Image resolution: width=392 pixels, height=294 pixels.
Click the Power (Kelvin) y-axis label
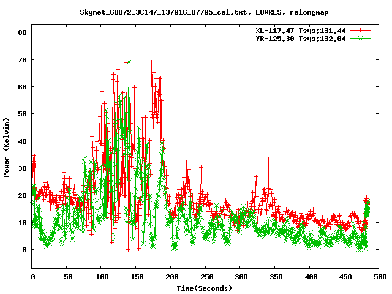6,147
